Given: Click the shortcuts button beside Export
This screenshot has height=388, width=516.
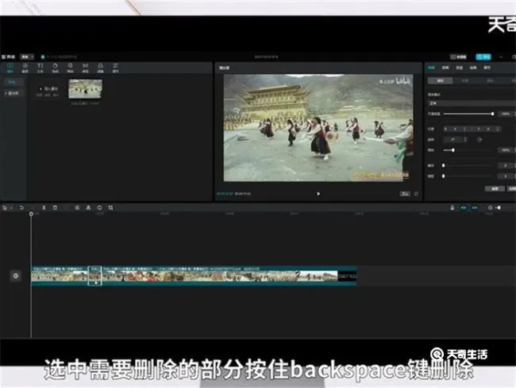Looking at the screenshot, I should tap(458, 56).
